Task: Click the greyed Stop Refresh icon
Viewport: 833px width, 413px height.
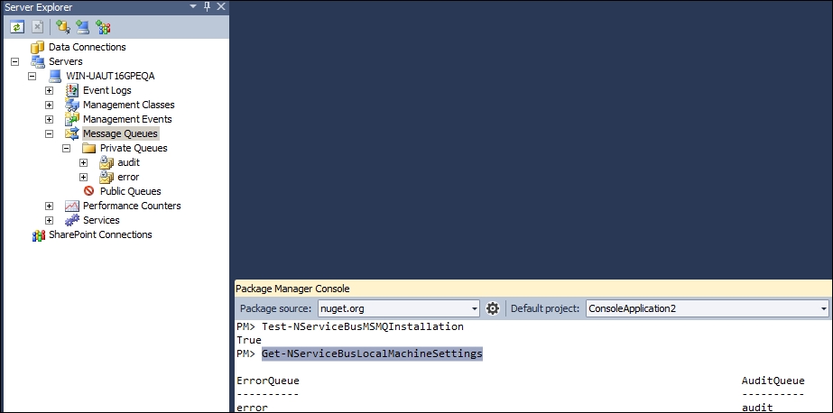Action: pyautogui.click(x=37, y=26)
